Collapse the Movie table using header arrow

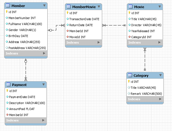[x=160, y=7]
